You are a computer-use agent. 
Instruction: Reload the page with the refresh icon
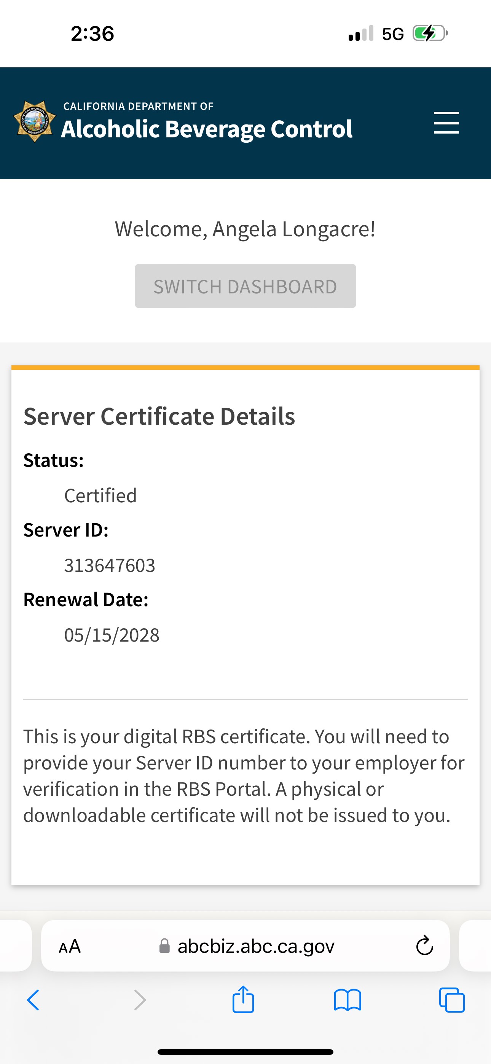(x=424, y=946)
